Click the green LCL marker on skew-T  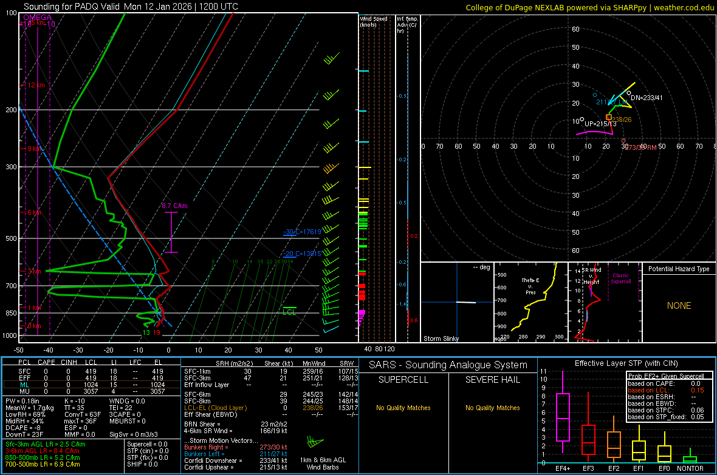[289, 311]
